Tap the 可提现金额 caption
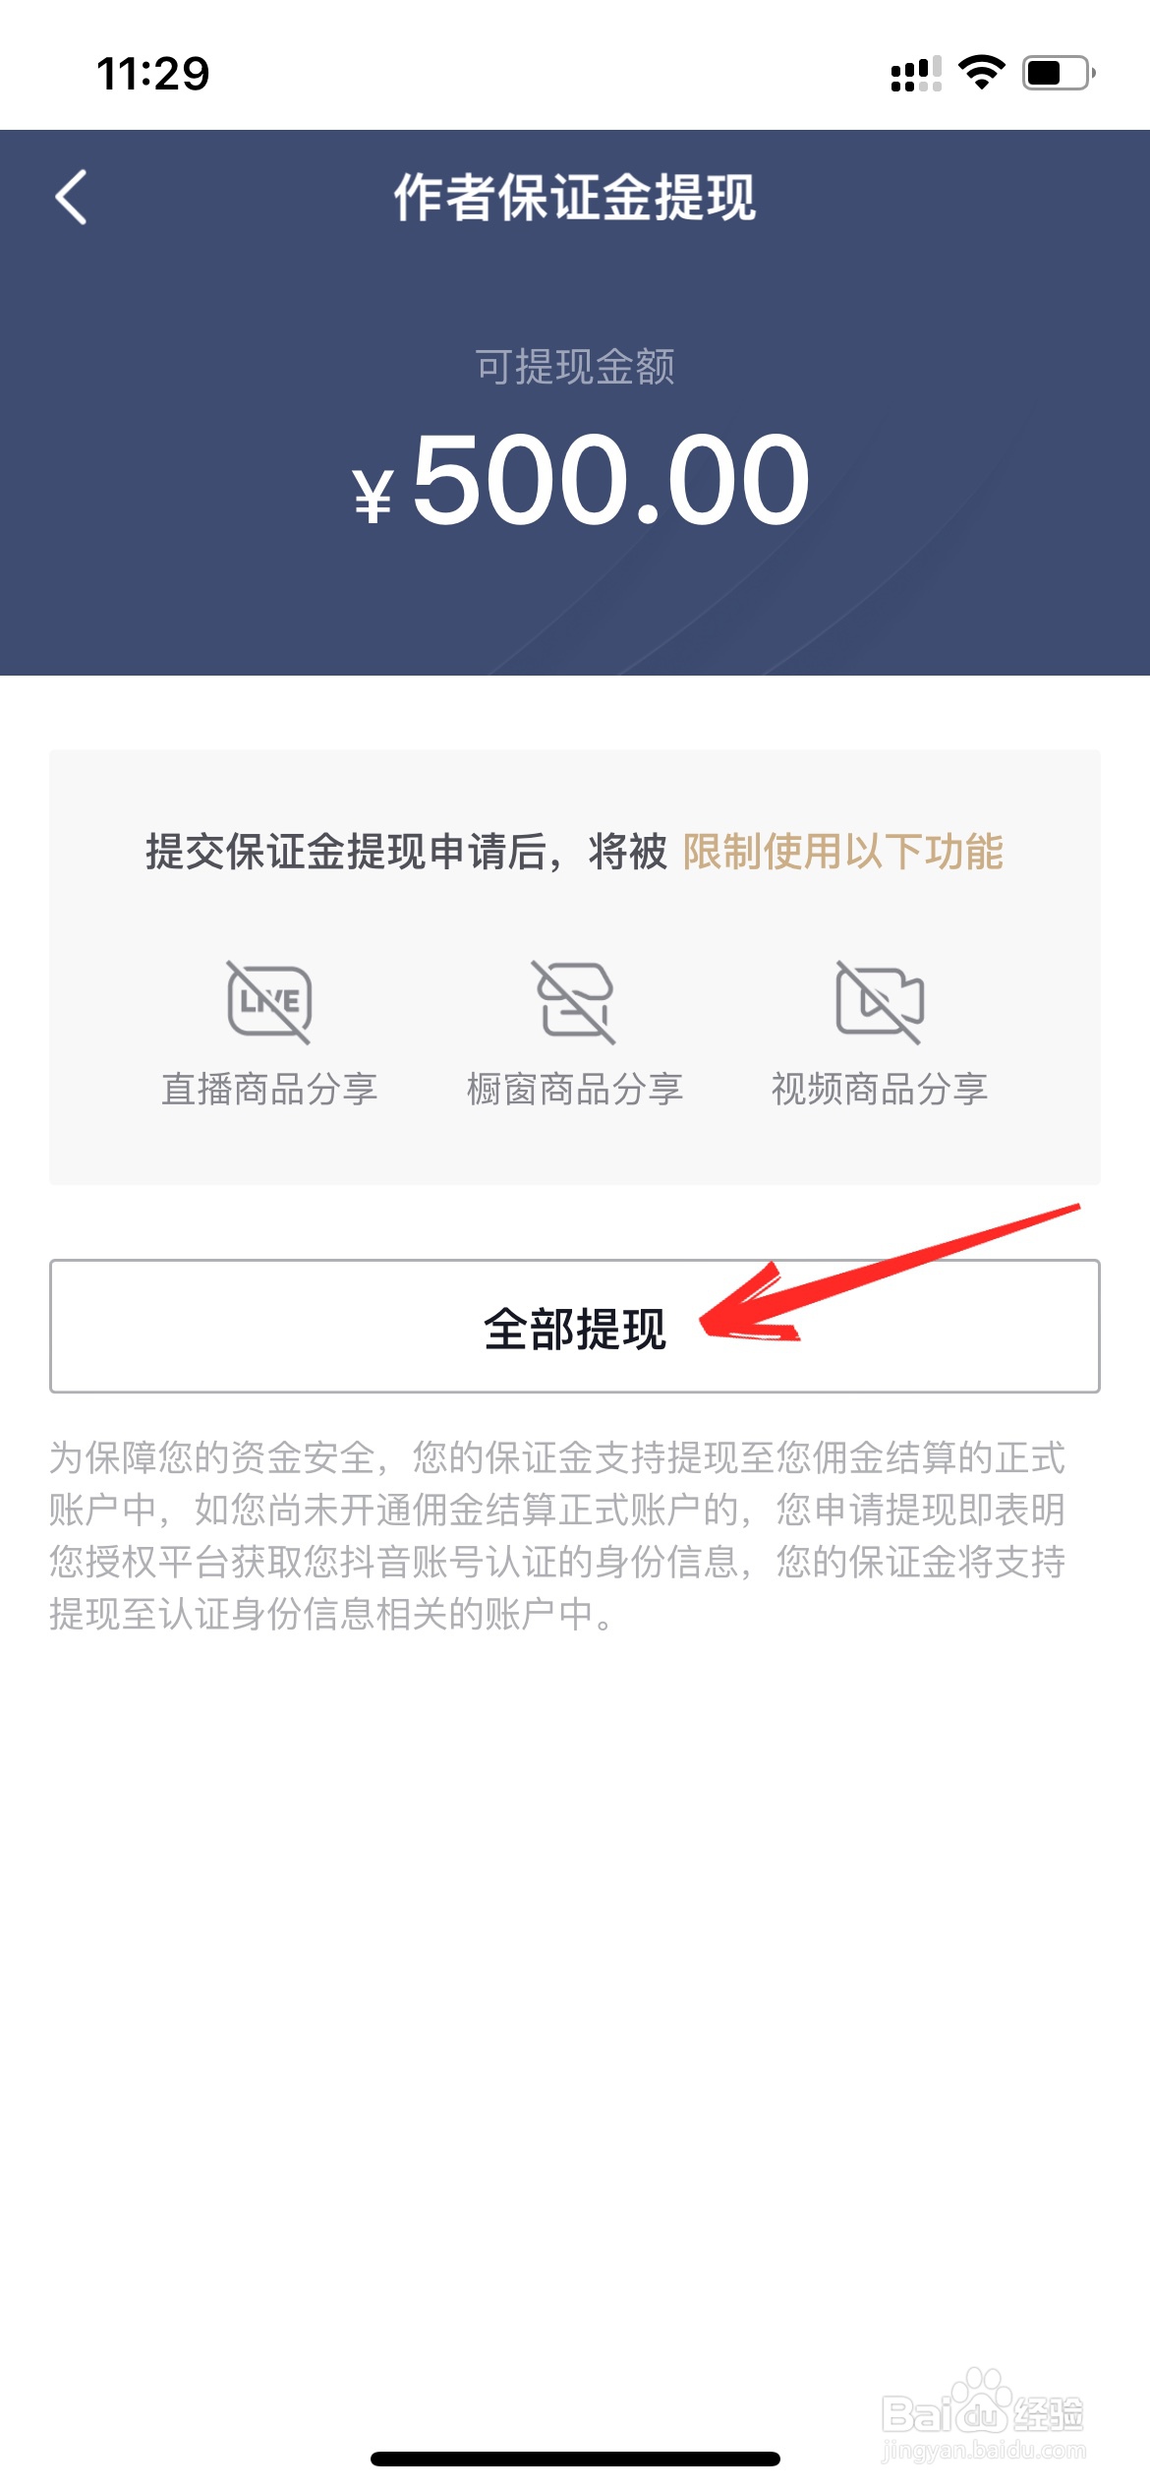 pos(575,367)
